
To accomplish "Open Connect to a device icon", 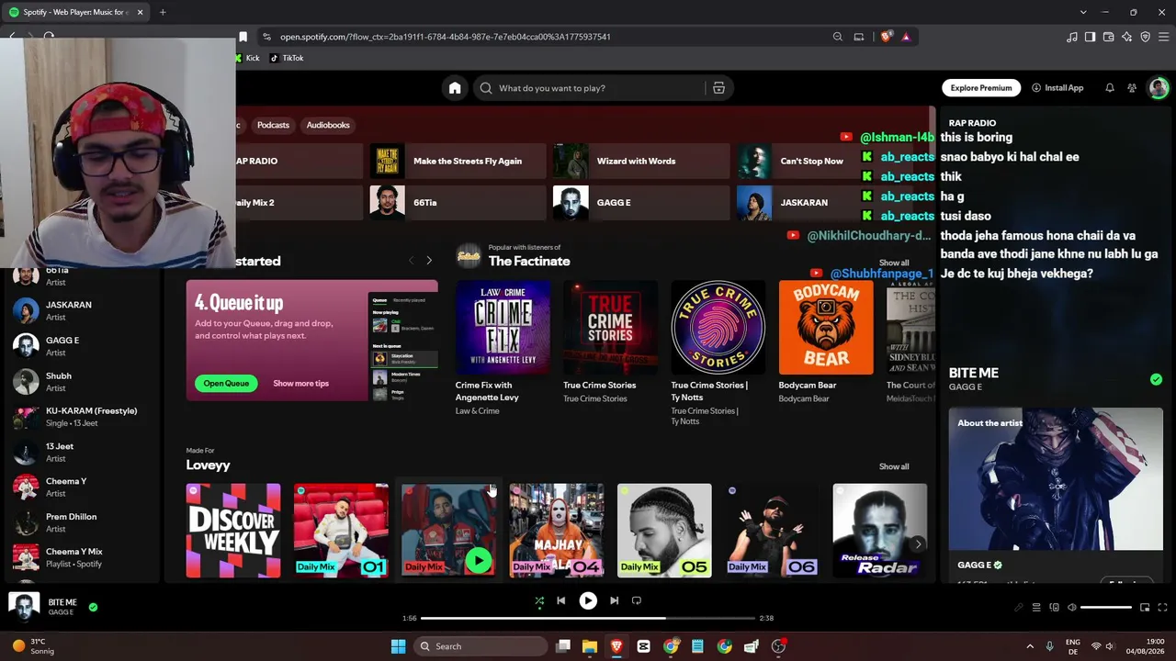I will pyautogui.click(x=1054, y=608).
